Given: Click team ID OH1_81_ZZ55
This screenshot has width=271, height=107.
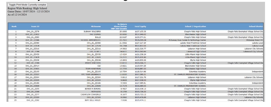Looking at the screenshot, I should click(33, 89).
